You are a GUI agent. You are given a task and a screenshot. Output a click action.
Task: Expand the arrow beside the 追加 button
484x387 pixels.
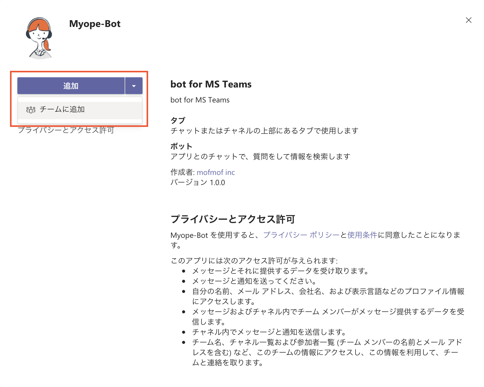pyautogui.click(x=134, y=86)
